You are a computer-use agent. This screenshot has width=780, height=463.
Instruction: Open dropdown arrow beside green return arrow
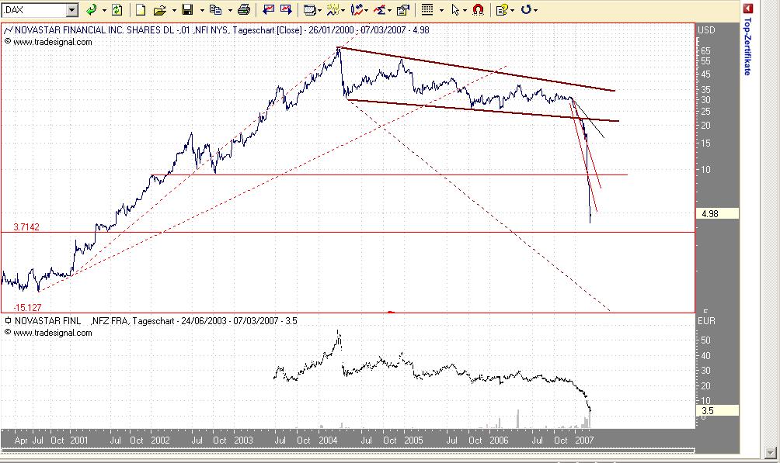pyautogui.click(x=104, y=10)
